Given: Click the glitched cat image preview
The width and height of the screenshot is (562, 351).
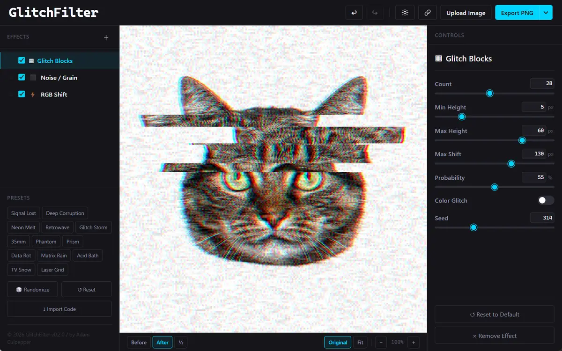Looking at the screenshot, I should tap(273, 179).
